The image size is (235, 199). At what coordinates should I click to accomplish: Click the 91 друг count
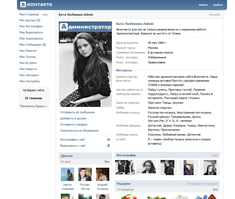tap(66, 162)
